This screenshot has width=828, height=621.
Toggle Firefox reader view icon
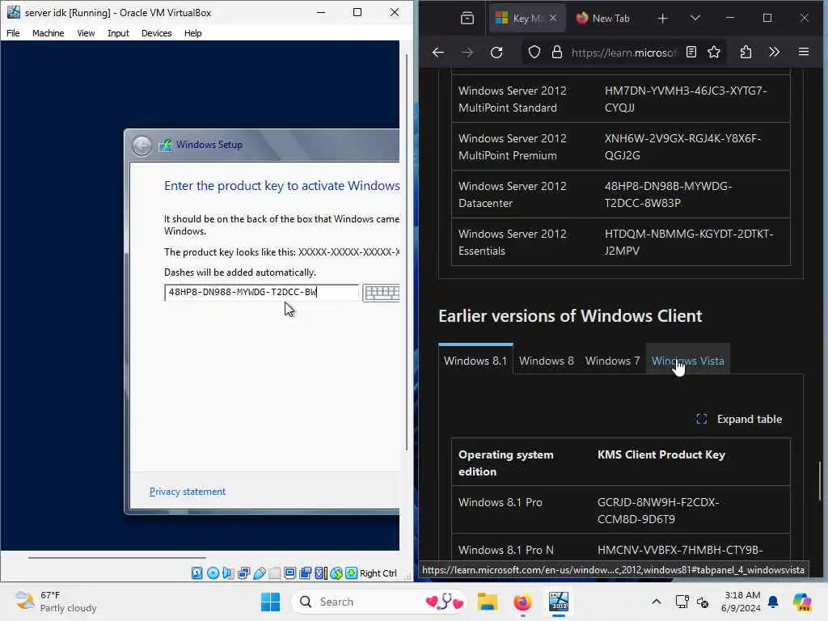tap(691, 52)
